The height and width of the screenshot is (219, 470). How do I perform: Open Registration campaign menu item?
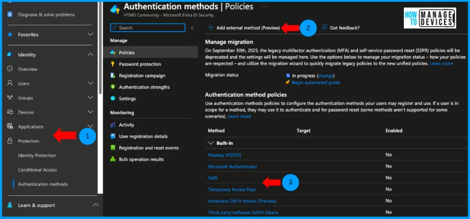(142, 76)
